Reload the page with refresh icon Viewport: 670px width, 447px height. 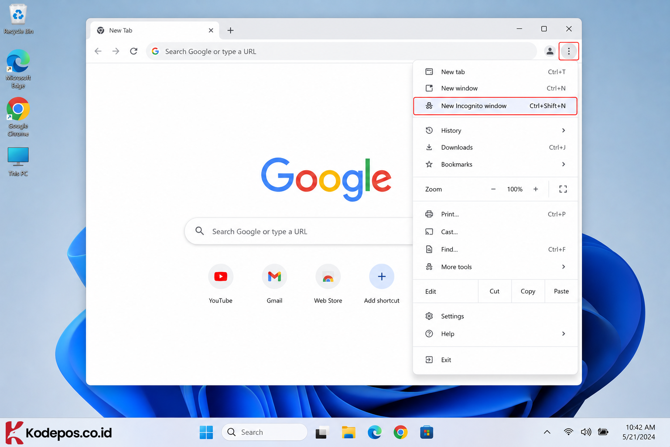(134, 51)
